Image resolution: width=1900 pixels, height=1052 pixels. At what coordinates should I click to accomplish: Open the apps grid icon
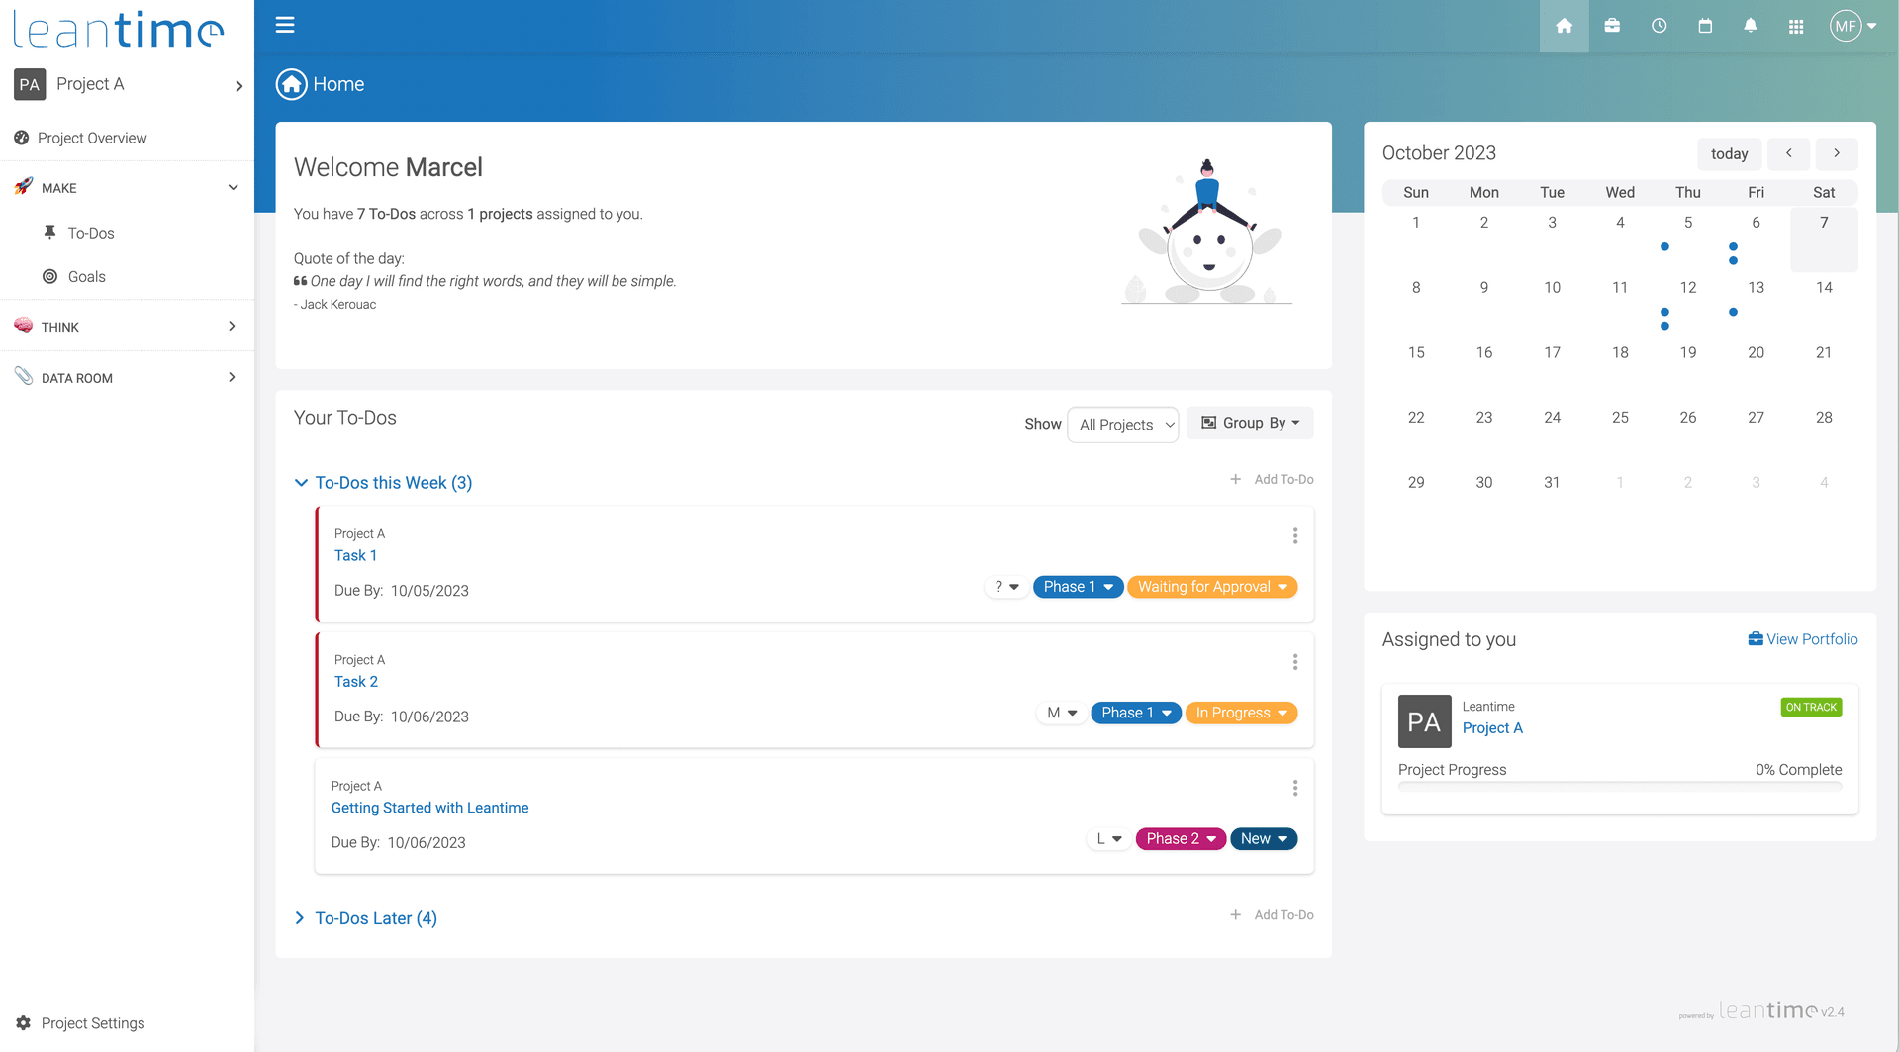click(1796, 26)
